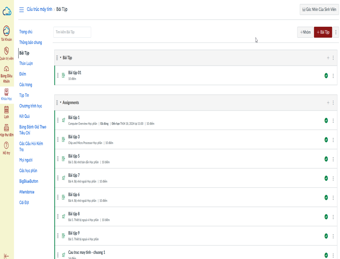Unpublish Bài tập 3 using green checkmark
Image resolution: width=340 pixels, height=259 pixels.
click(326, 140)
